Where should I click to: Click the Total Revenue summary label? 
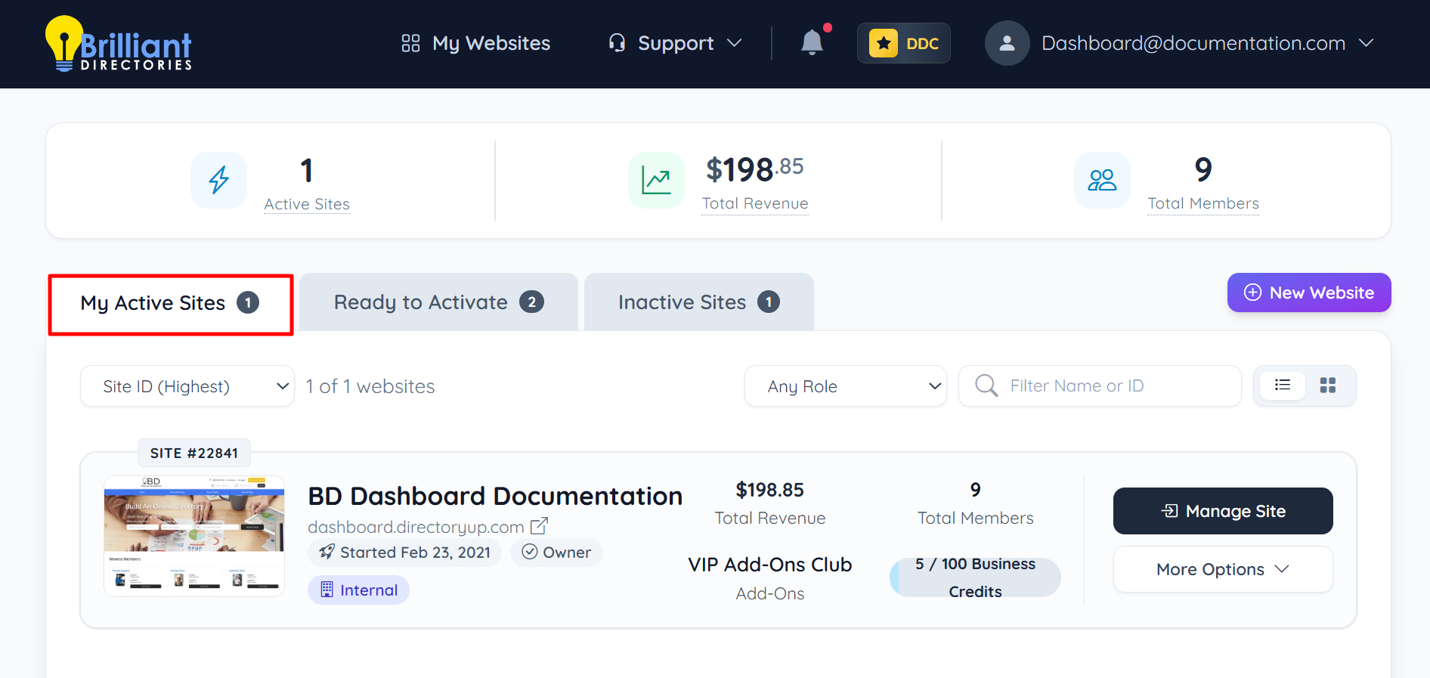pyautogui.click(x=755, y=203)
